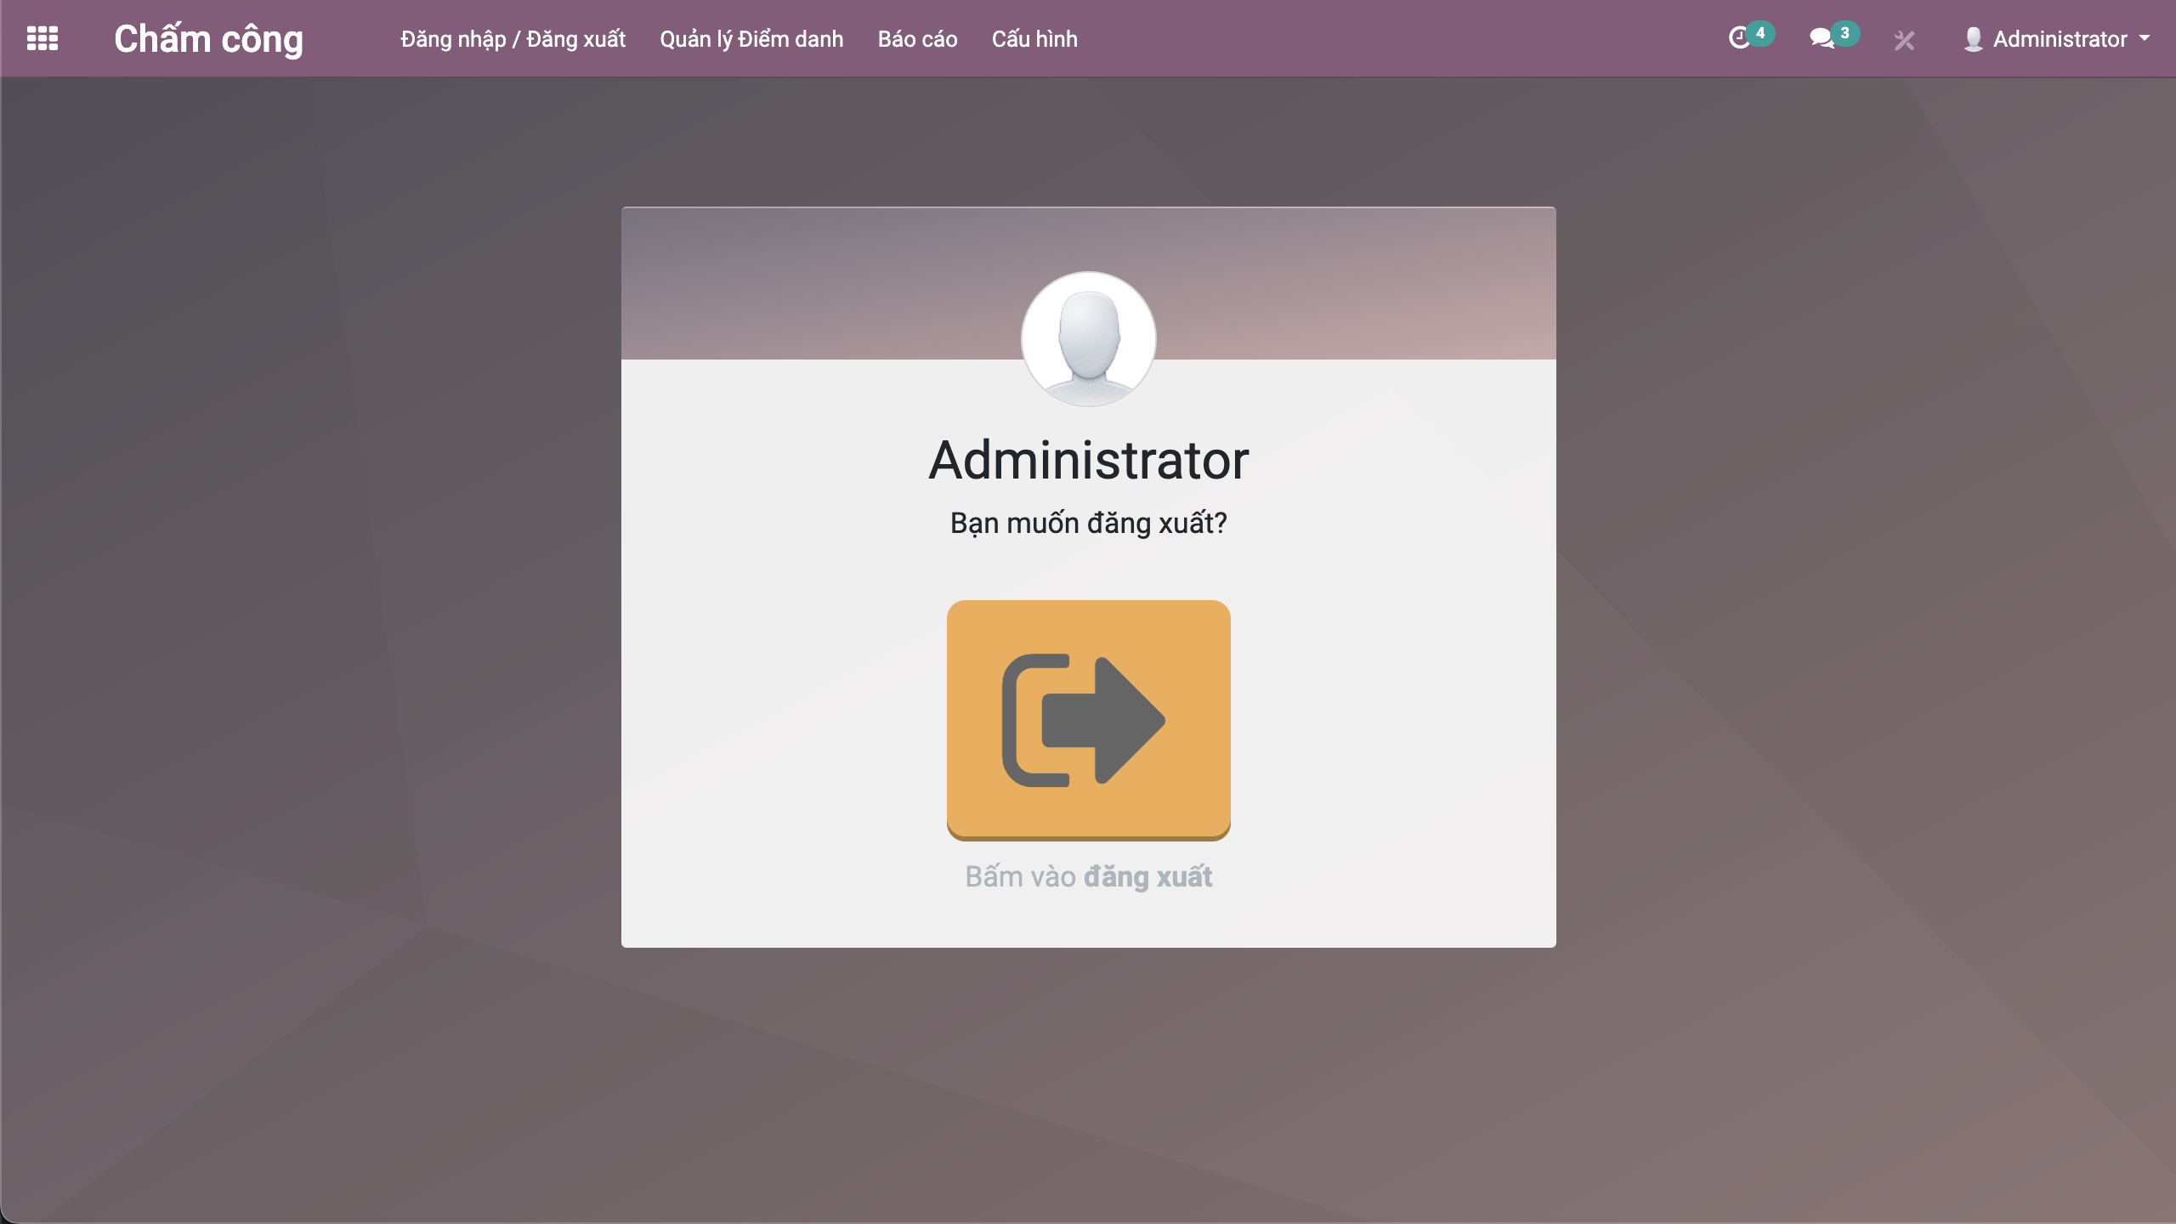Open the activities clock icon

tap(1739, 38)
